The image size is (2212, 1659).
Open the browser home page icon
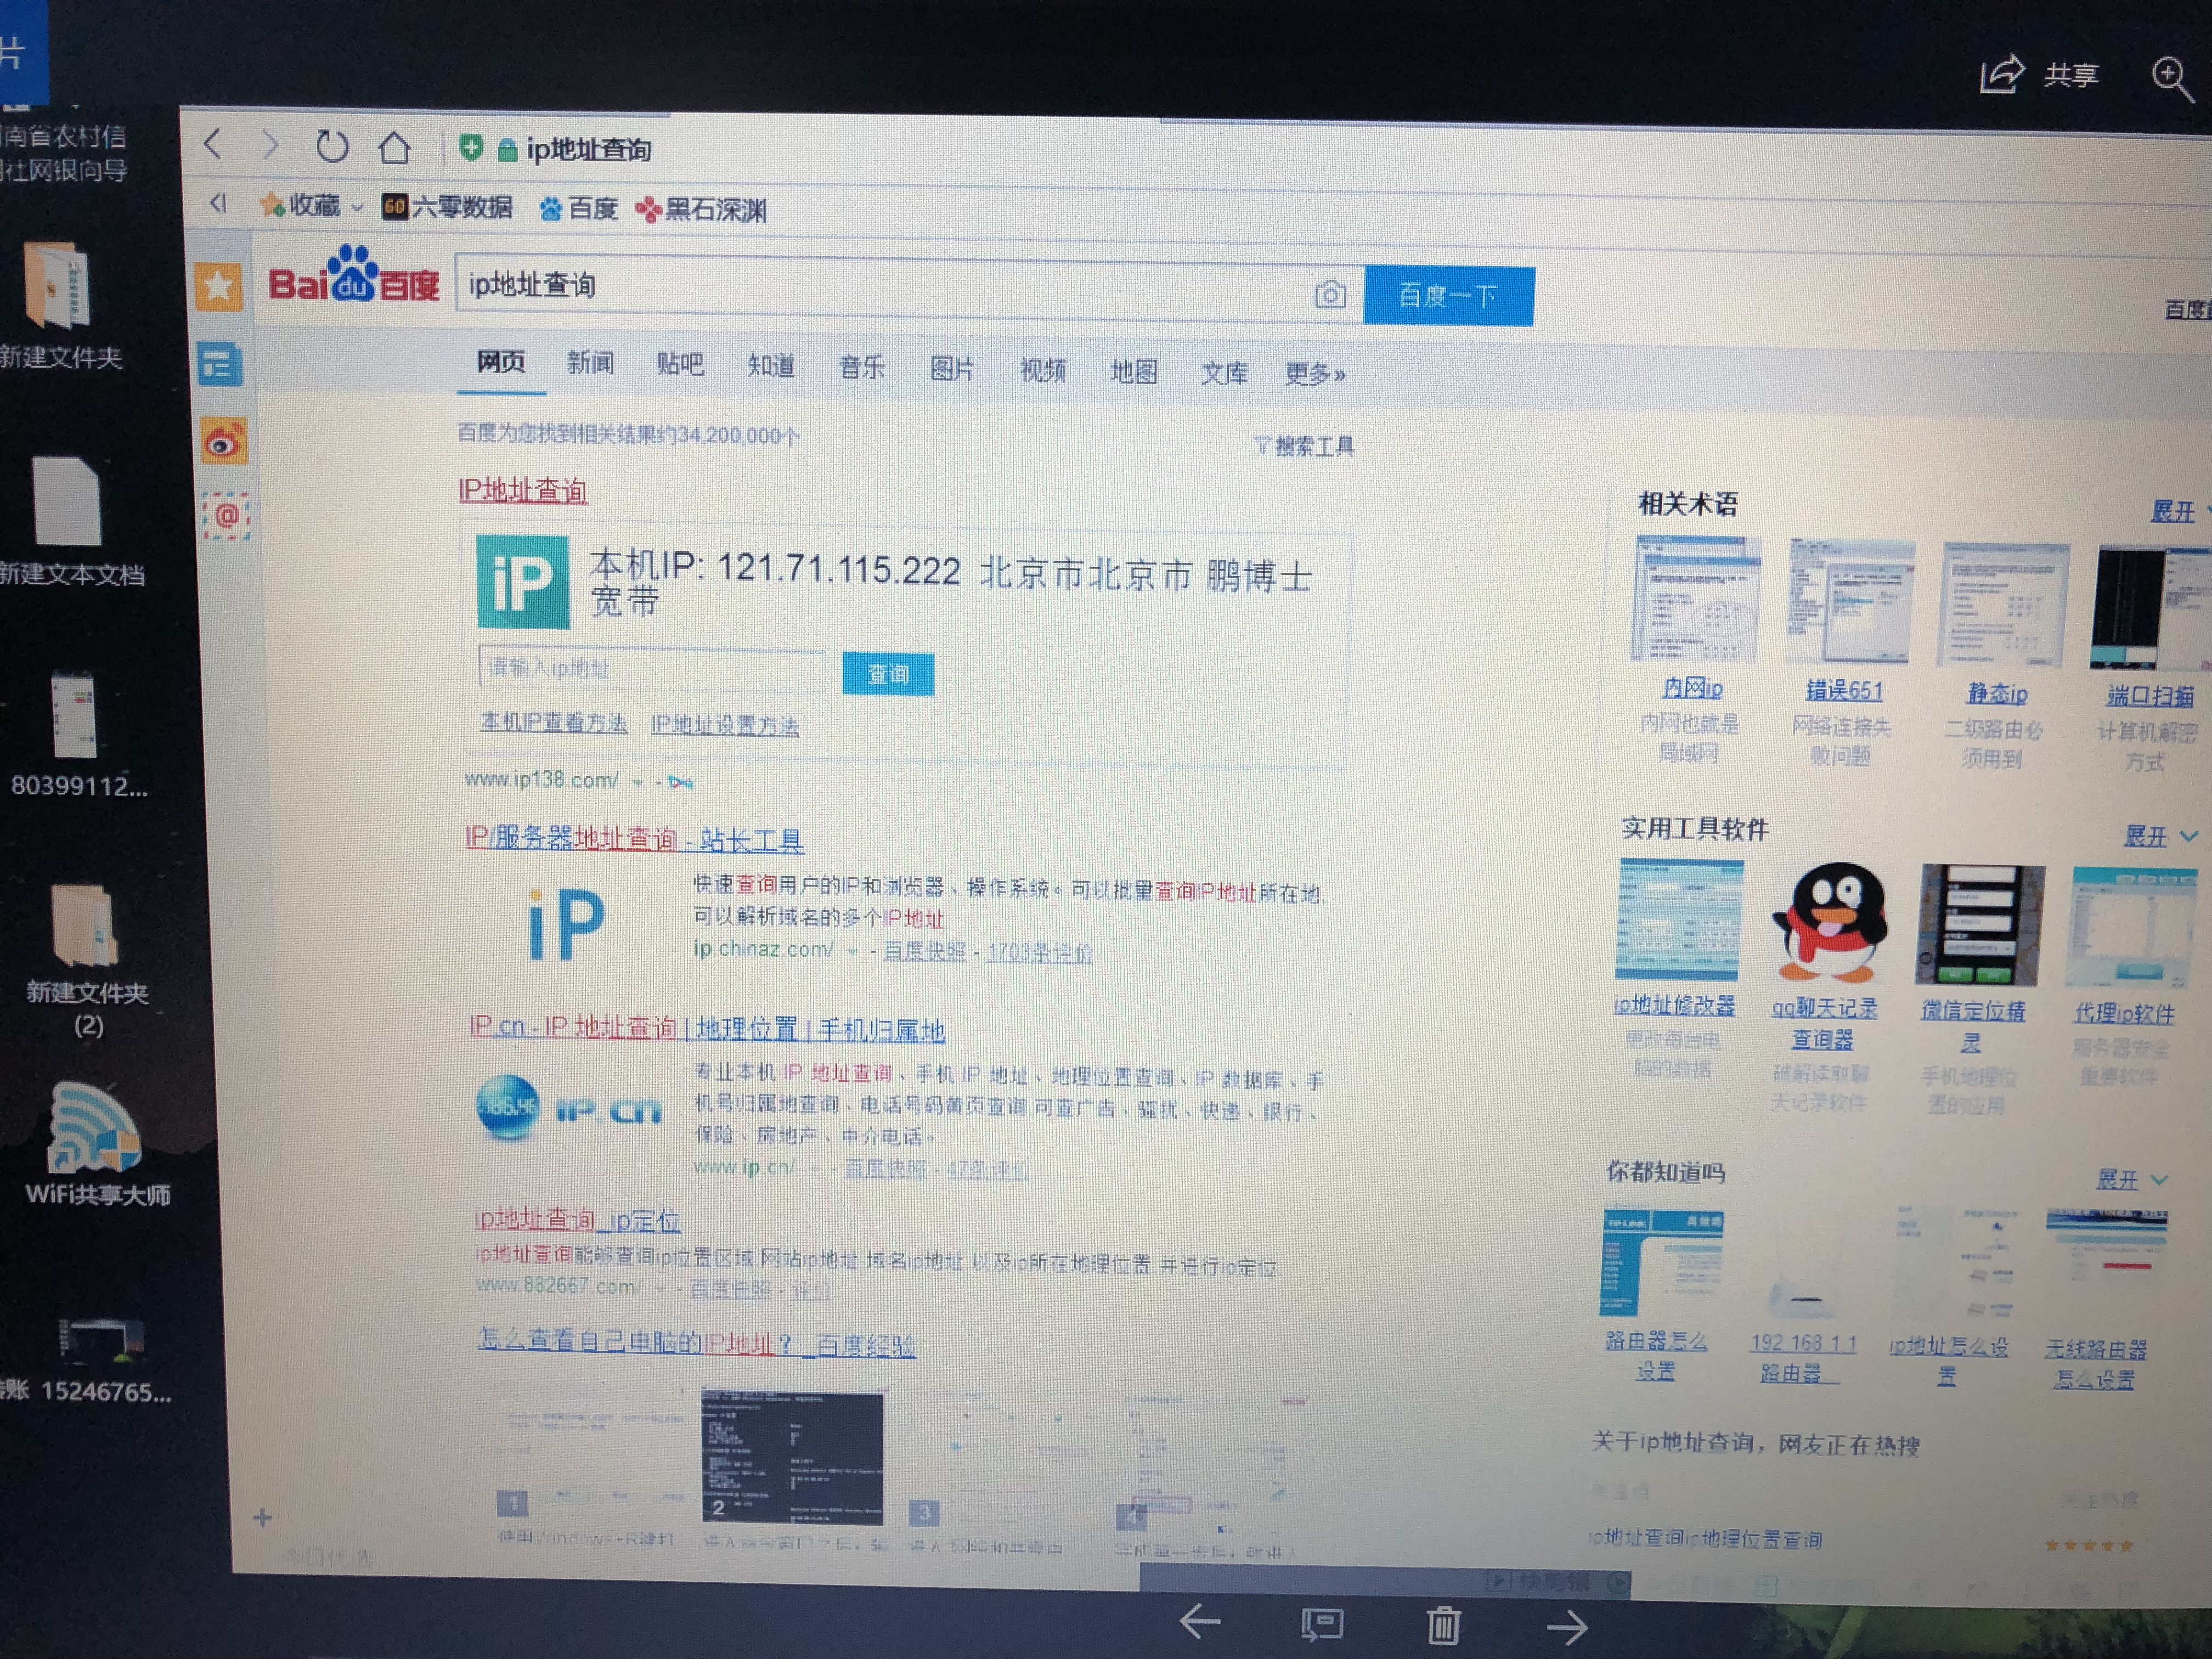click(396, 146)
